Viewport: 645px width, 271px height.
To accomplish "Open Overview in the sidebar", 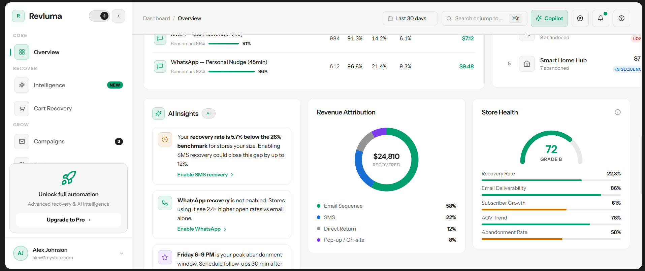I will [69, 52].
